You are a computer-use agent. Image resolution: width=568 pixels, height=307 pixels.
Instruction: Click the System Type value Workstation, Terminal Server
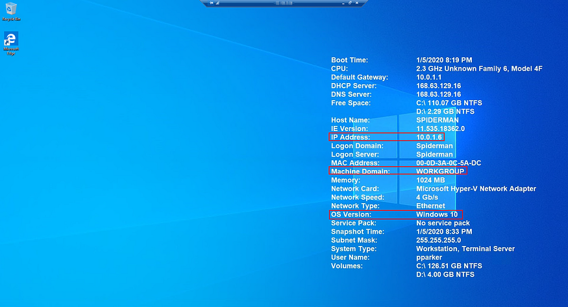[x=465, y=249]
